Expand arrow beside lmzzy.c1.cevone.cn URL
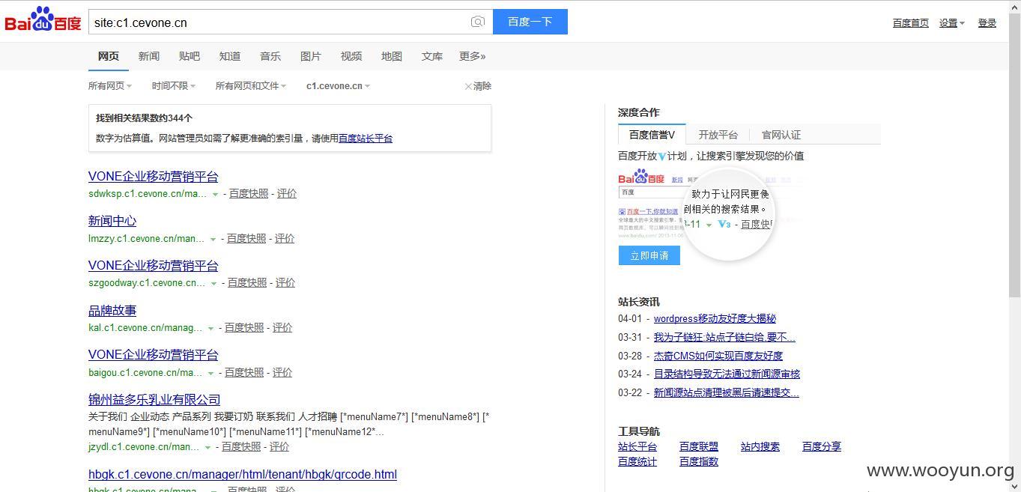 point(213,239)
